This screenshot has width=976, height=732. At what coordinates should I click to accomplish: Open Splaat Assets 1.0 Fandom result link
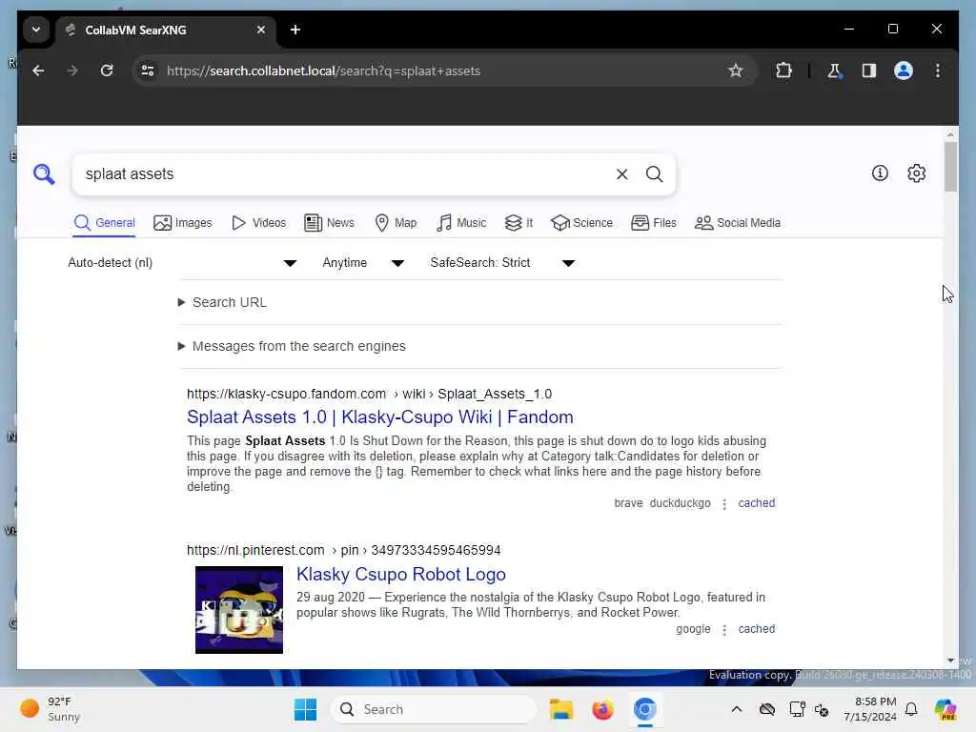pos(380,417)
